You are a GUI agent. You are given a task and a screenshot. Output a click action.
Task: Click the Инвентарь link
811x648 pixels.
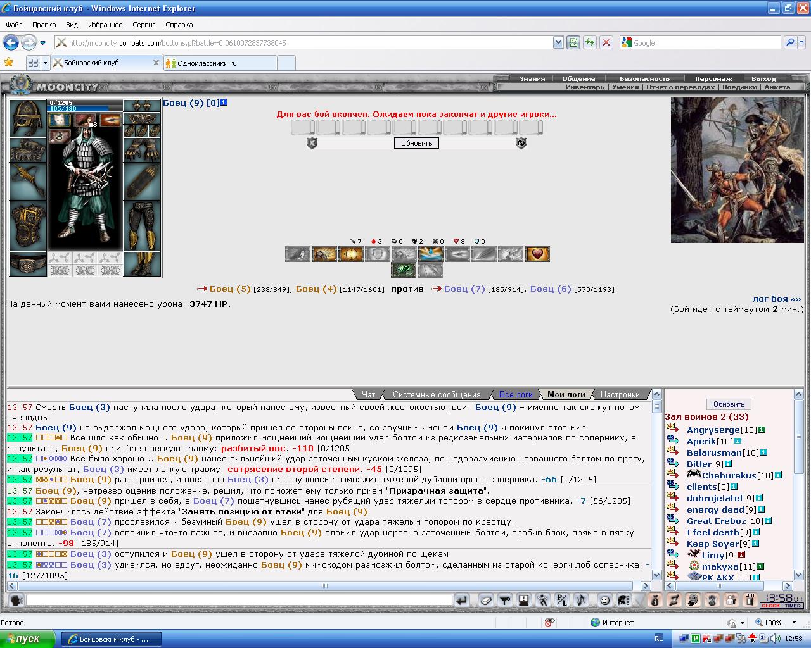(x=585, y=87)
